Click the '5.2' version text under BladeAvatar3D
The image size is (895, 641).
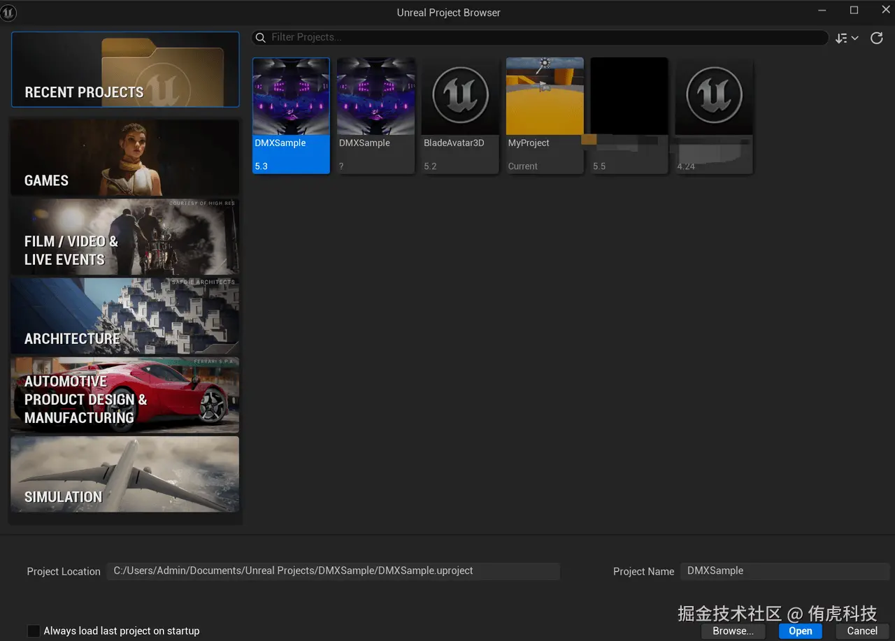[x=430, y=166]
